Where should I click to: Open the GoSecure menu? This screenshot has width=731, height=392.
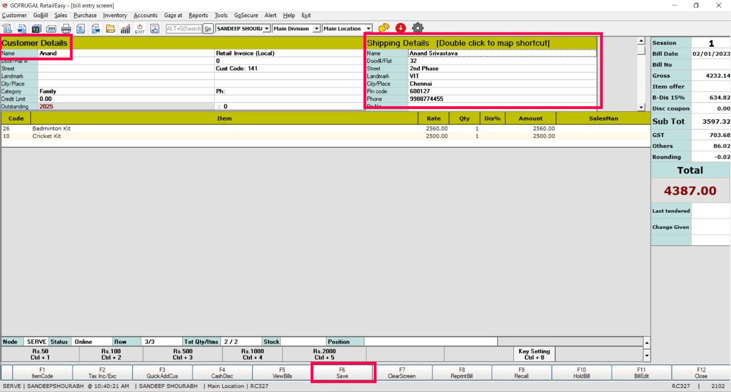pyautogui.click(x=246, y=15)
